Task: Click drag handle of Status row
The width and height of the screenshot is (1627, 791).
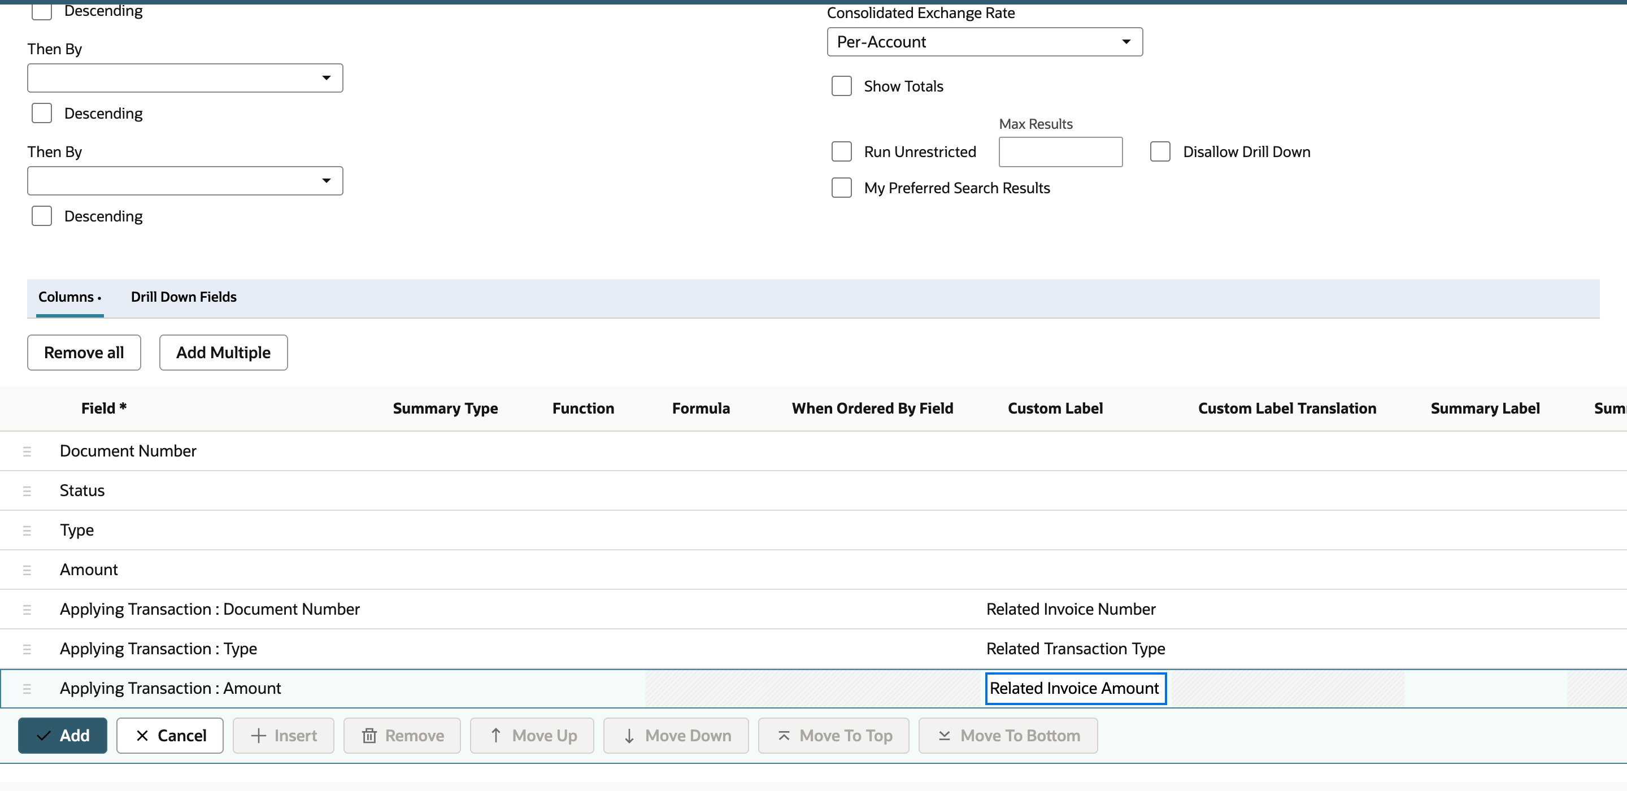Action: pos(27,491)
